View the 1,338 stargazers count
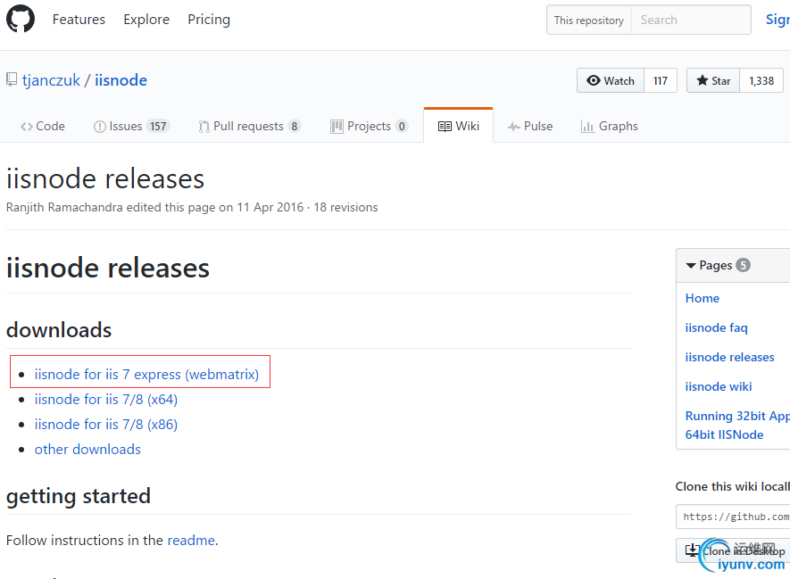This screenshot has width=790, height=579. tap(761, 80)
